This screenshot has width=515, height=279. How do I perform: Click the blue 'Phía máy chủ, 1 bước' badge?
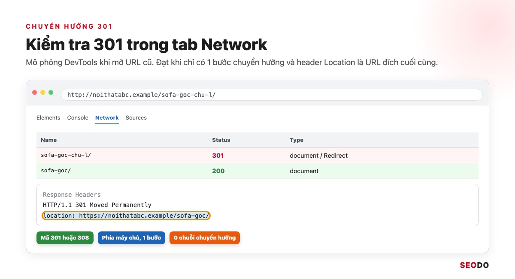pyautogui.click(x=131, y=238)
